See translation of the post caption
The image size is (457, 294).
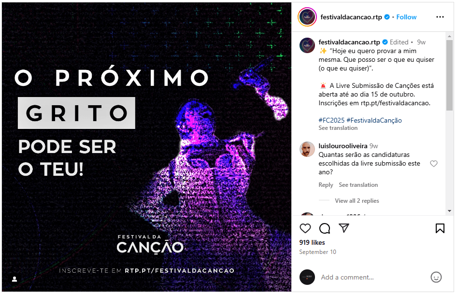(x=338, y=128)
